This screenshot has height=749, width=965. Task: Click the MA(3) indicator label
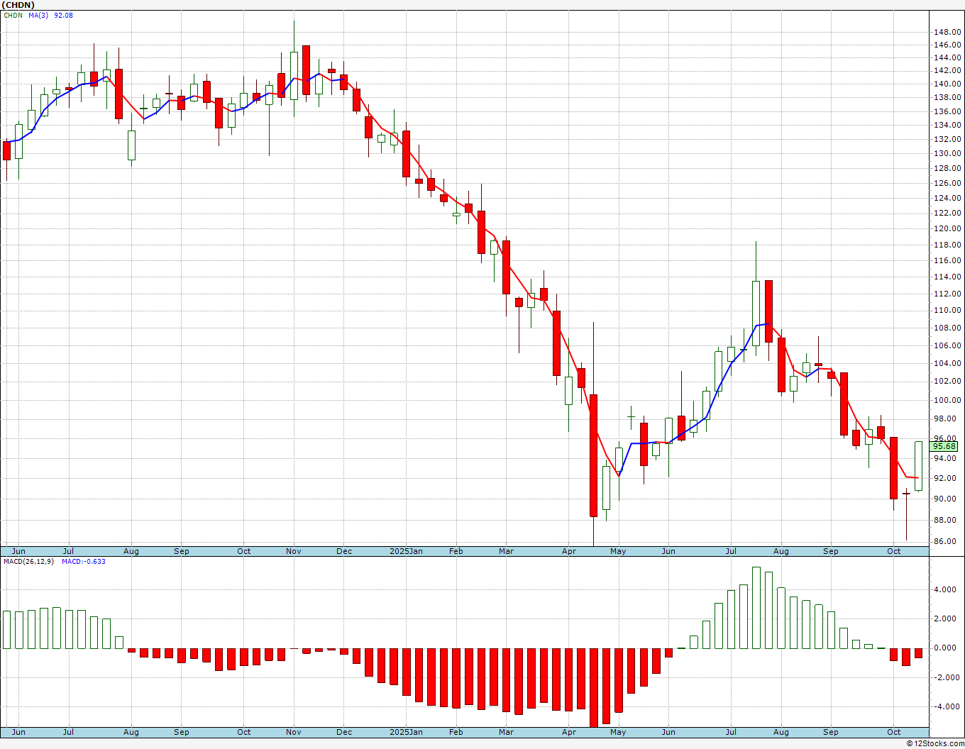[x=39, y=16]
